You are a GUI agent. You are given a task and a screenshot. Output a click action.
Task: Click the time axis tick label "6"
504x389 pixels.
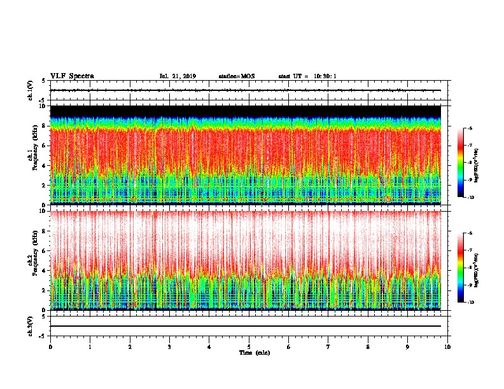288,347
